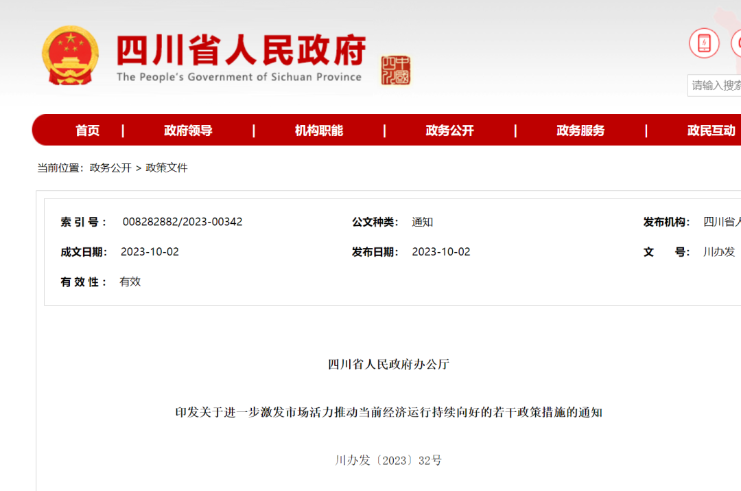741x491 pixels.
Task: Click The People's Government of Sichuan Province subtitle
Action: click(239, 77)
